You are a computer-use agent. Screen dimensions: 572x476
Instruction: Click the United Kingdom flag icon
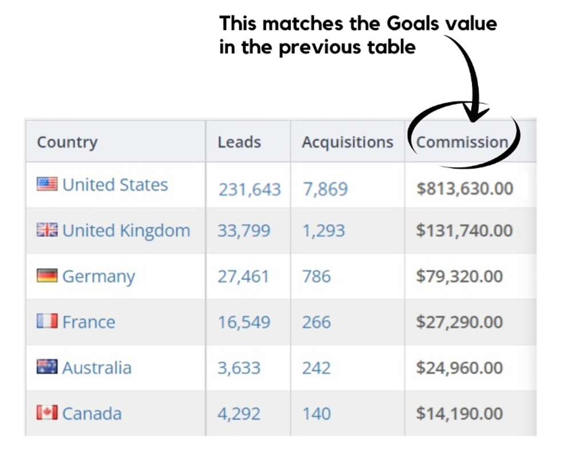[47, 230]
